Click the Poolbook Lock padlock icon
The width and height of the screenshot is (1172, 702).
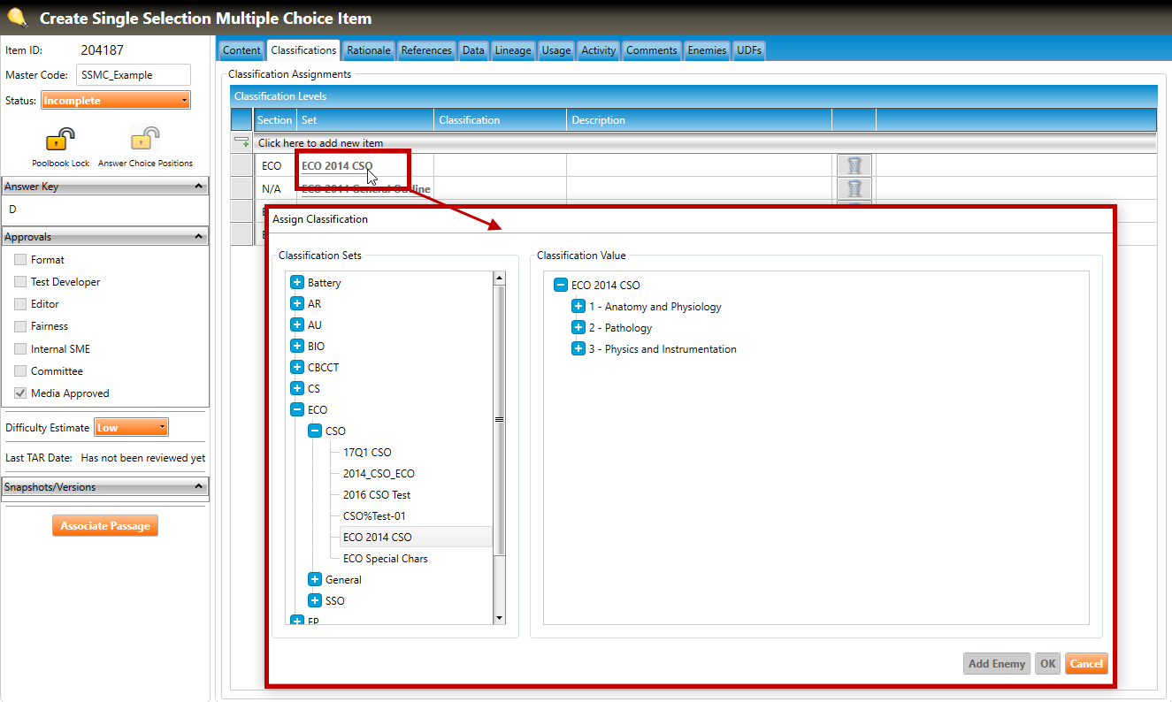tap(60, 140)
